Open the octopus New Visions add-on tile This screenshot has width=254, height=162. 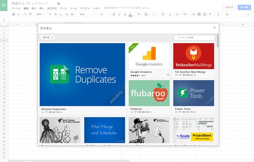pos(60,130)
